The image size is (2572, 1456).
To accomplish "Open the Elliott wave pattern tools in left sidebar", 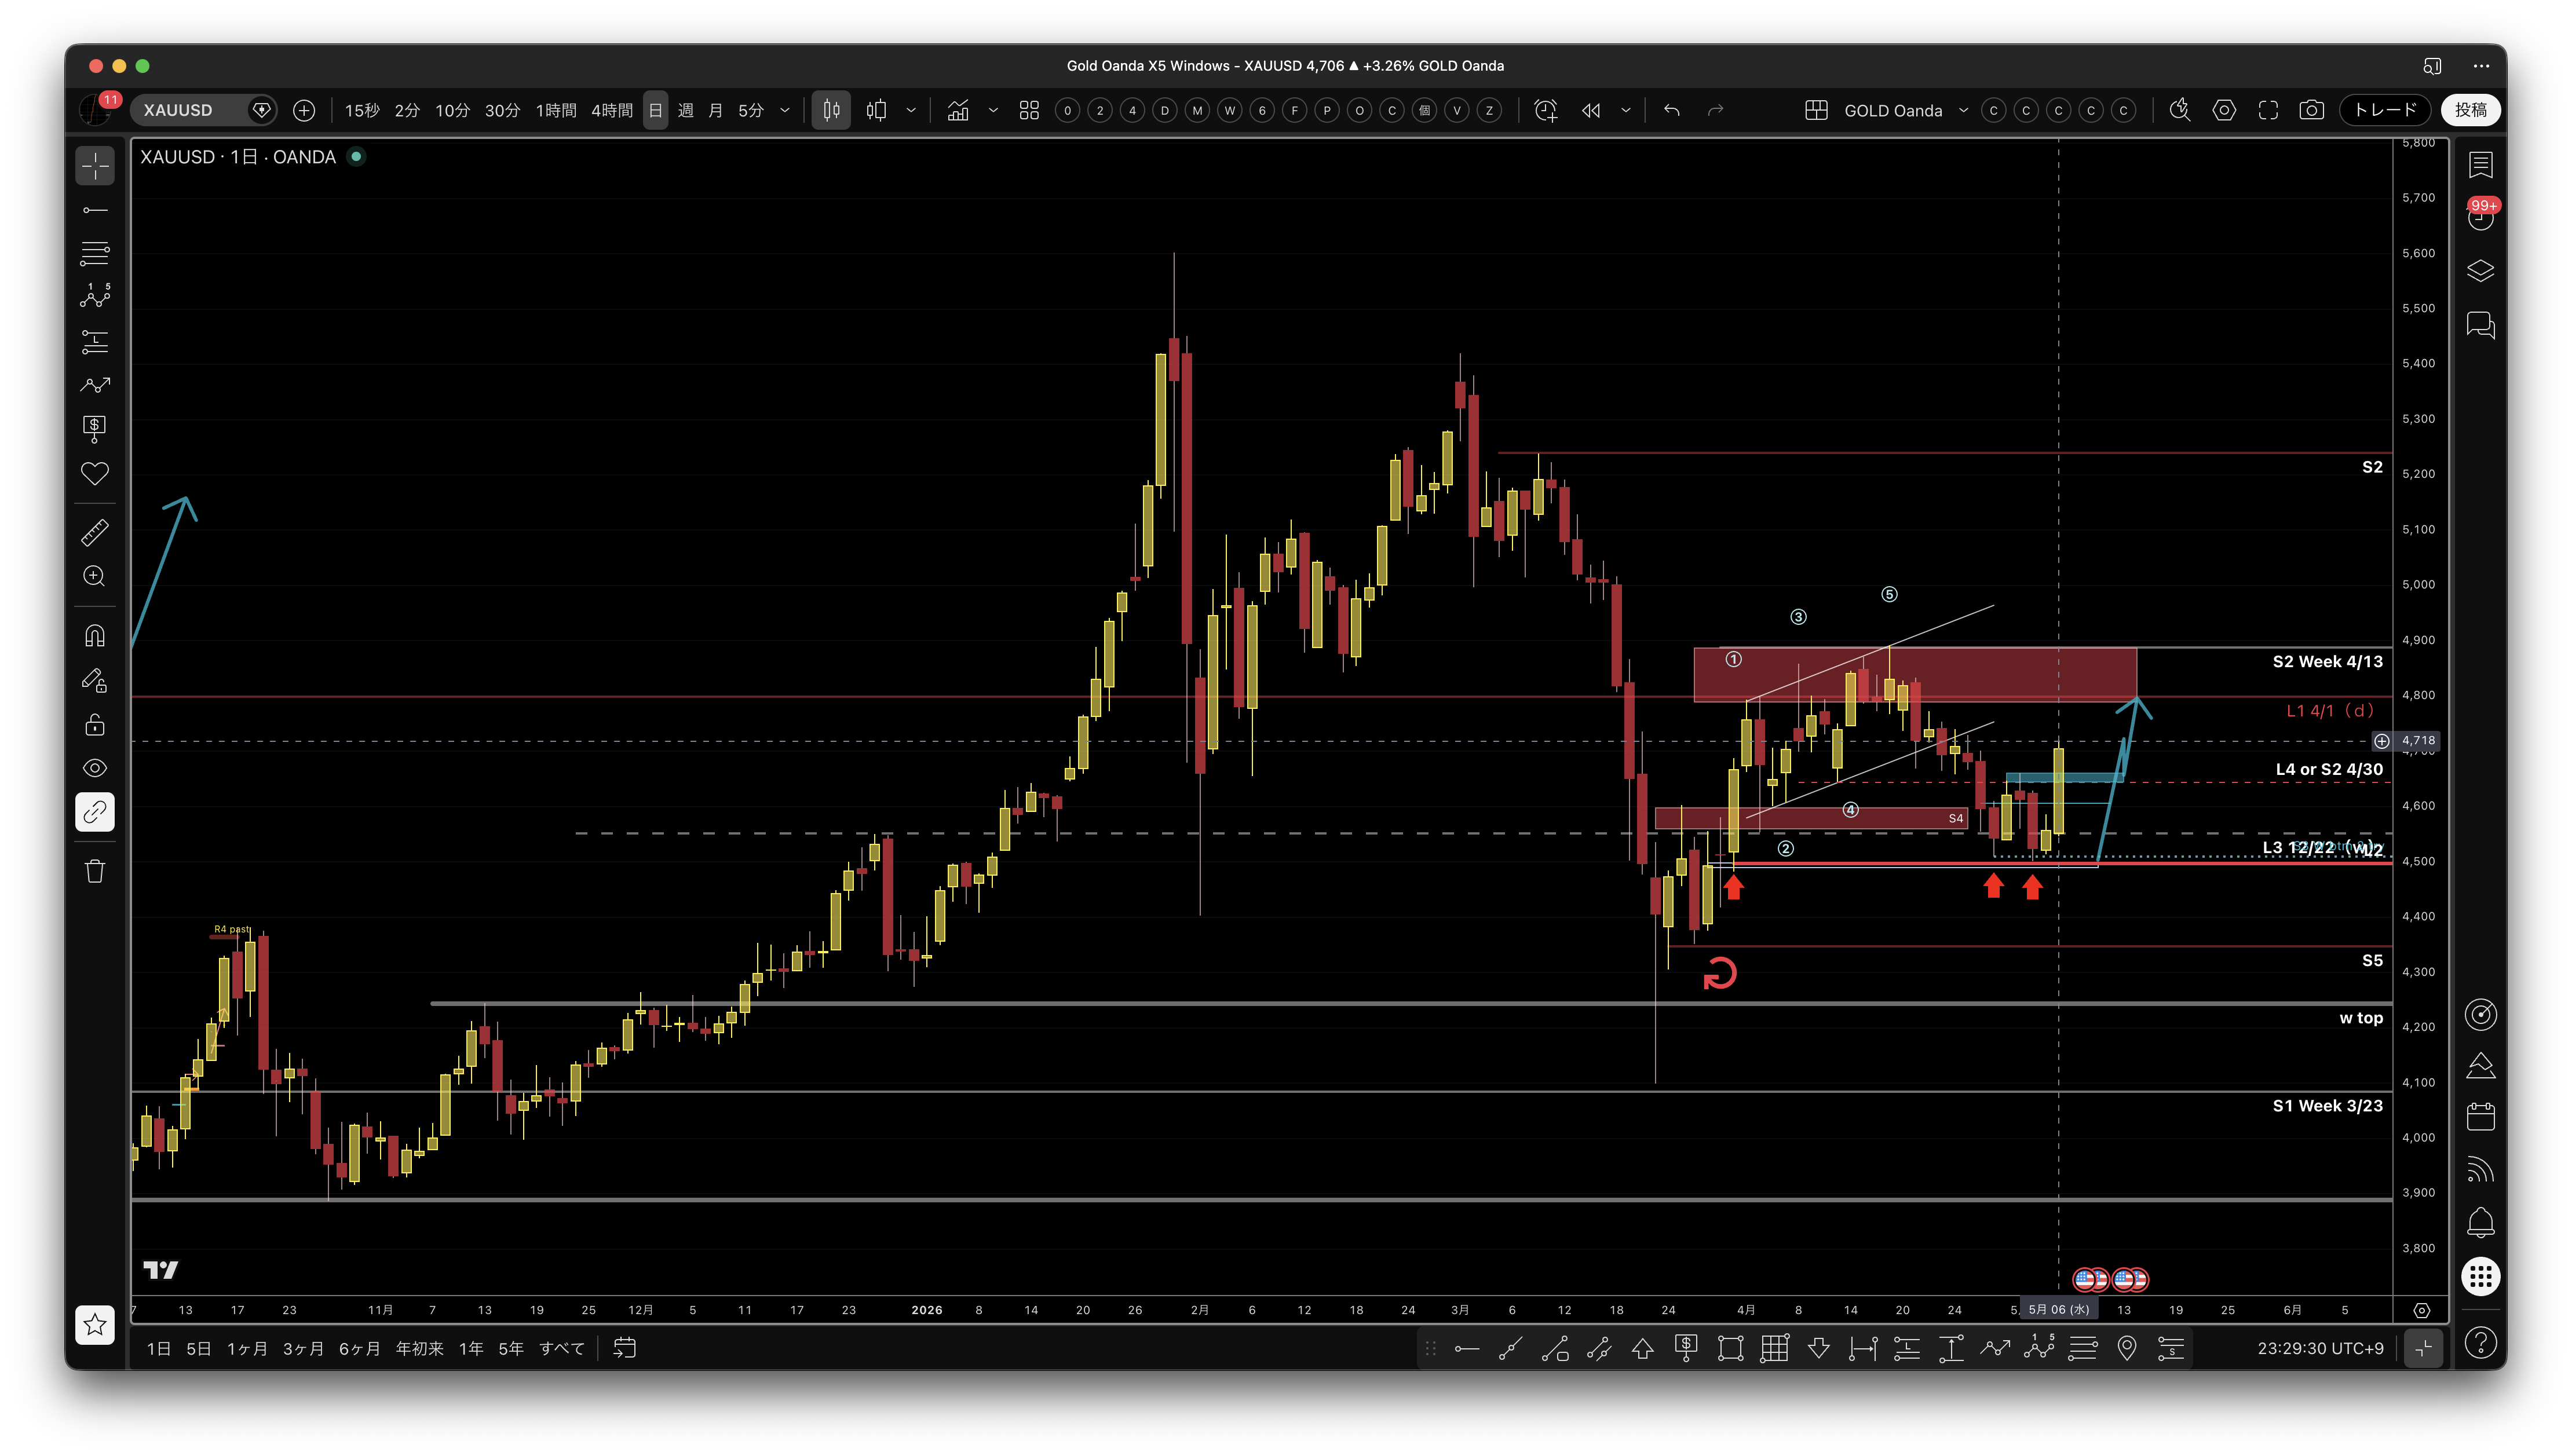I will [95, 297].
